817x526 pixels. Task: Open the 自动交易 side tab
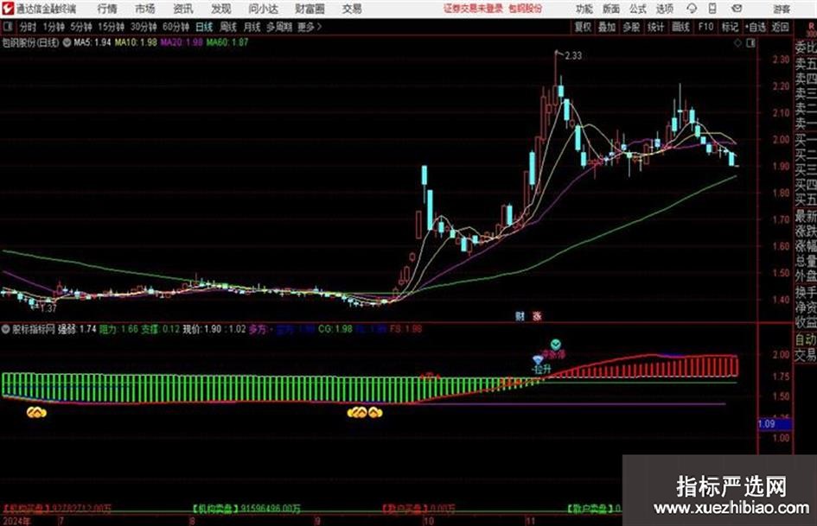(x=806, y=347)
